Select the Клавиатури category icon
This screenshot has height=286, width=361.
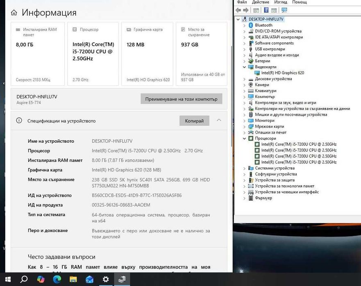[x=251, y=91]
